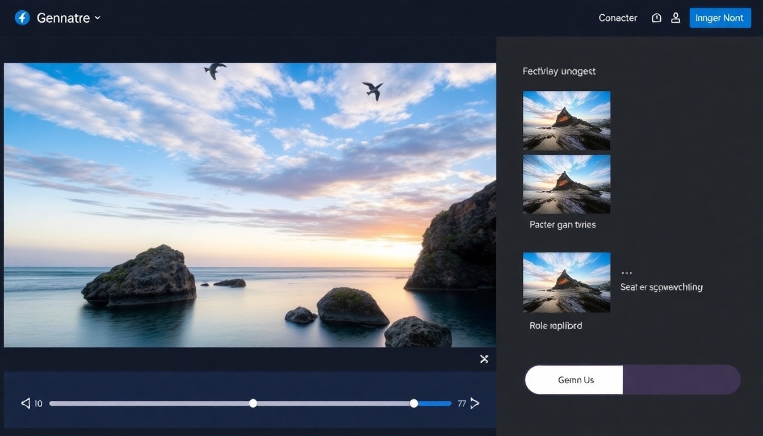
Task: Click the Seat er scpwevchting label
Action: tap(661, 287)
